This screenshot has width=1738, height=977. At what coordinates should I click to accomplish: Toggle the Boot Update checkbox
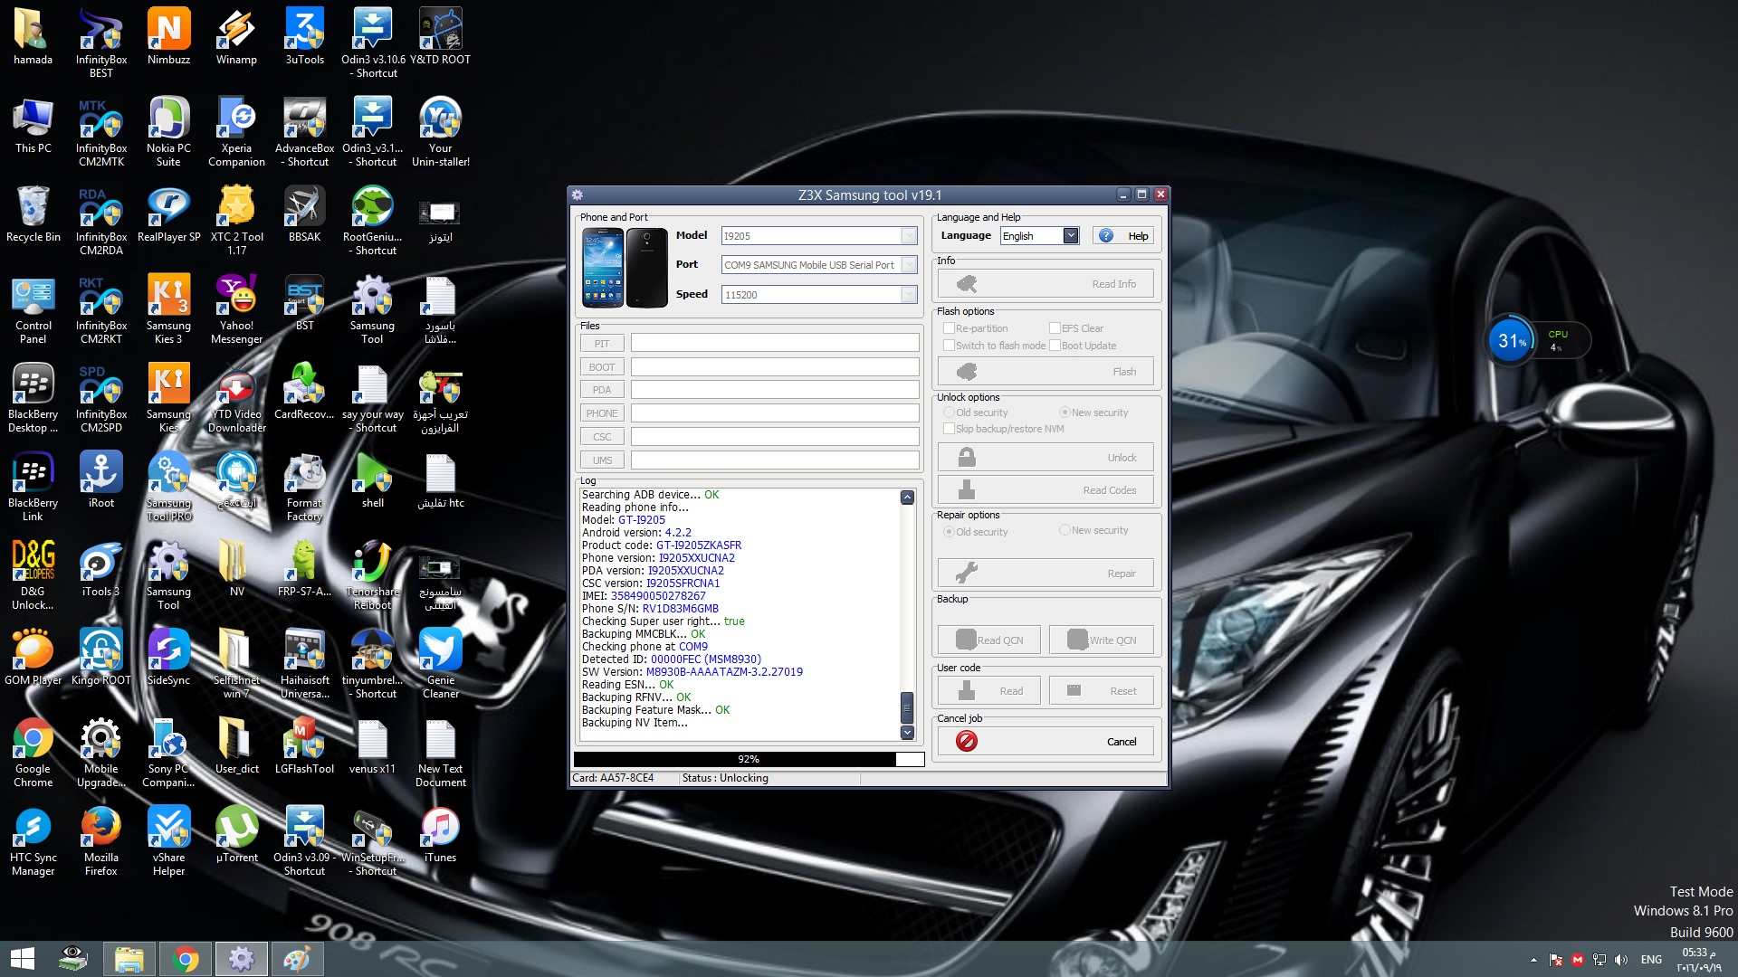pyautogui.click(x=1055, y=346)
